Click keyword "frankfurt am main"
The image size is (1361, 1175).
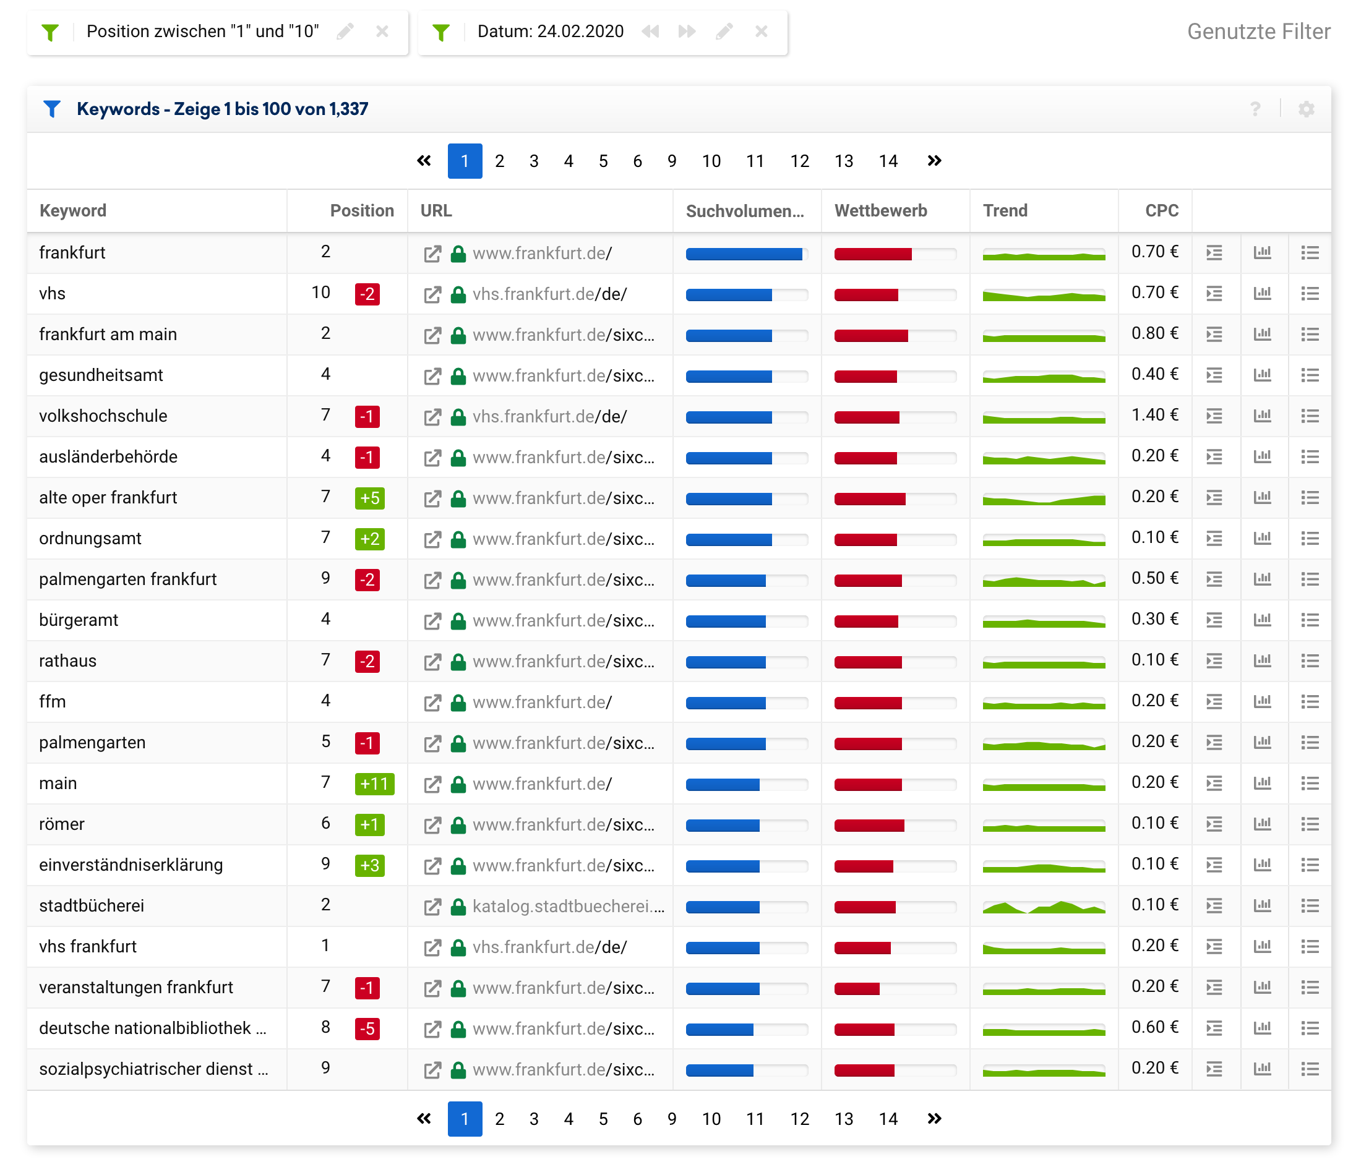pos(108,335)
